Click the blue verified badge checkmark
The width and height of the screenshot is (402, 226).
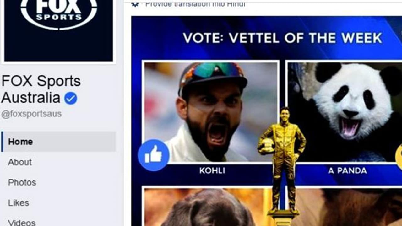point(71,99)
